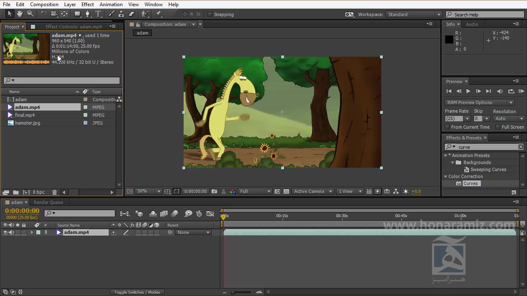
Task: Select the Brush tool
Action: point(111,14)
